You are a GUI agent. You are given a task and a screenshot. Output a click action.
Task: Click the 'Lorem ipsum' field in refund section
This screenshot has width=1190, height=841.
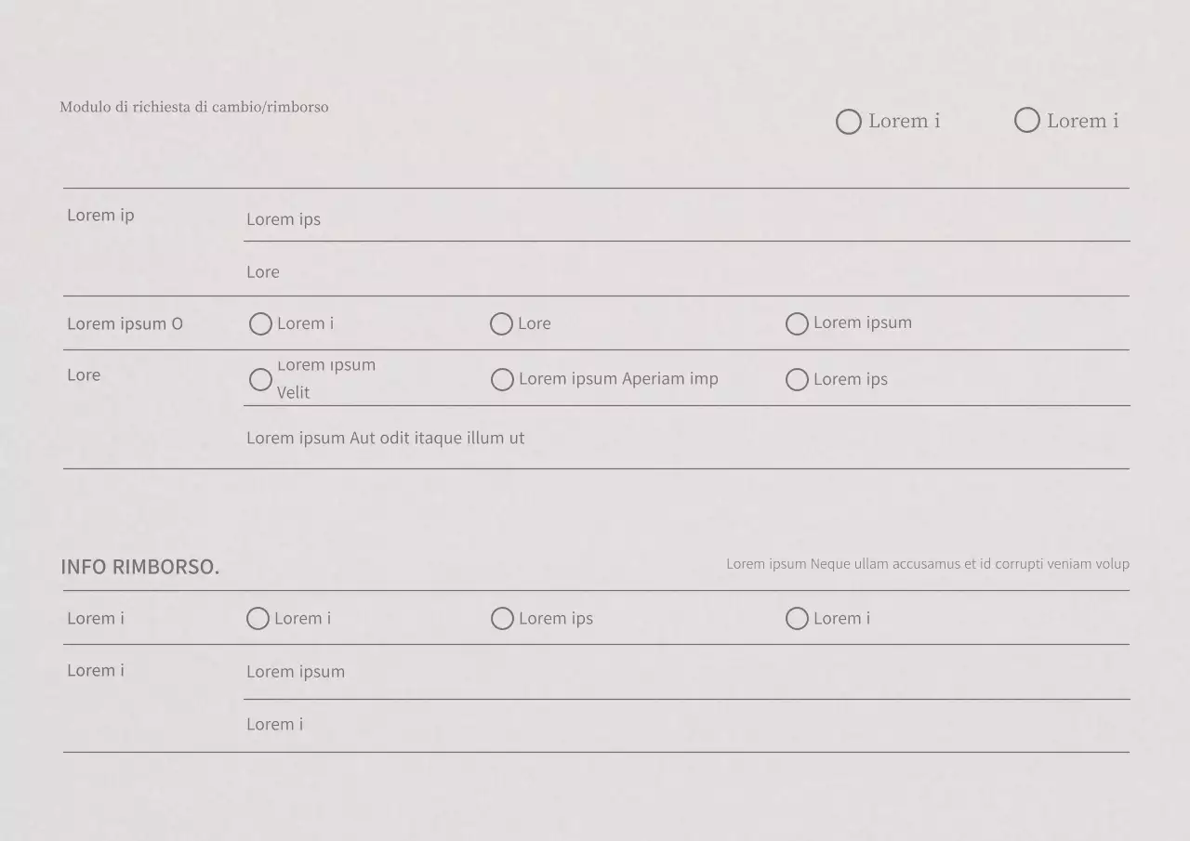(686, 672)
